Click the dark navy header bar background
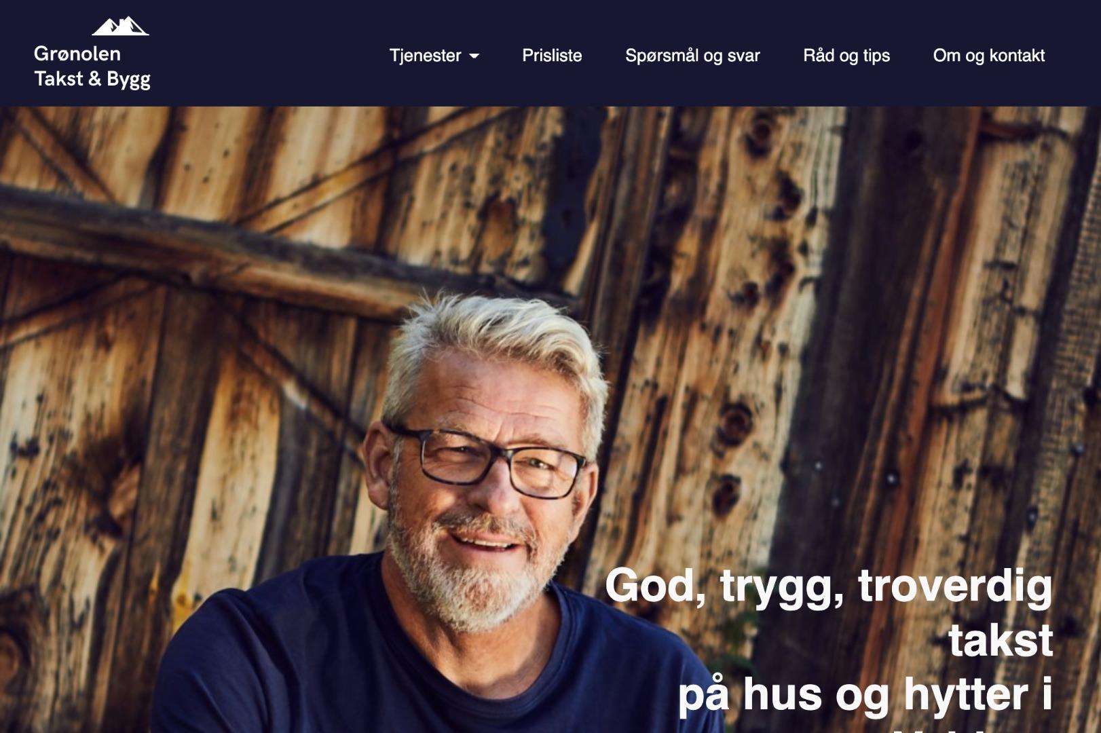This screenshot has height=733, width=1101. tap(272, 53)
